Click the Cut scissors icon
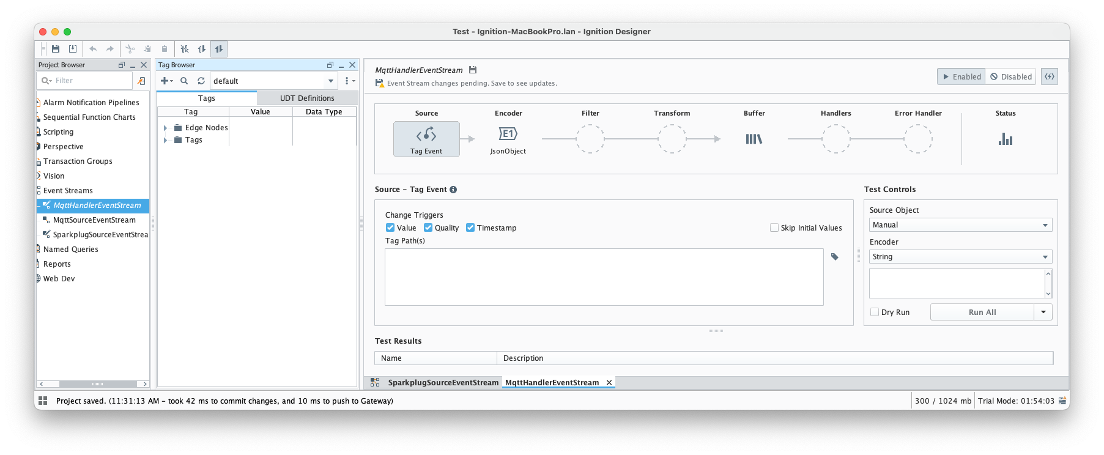Image resolution: width=1104 pixels, height=455 pixels. (130, 49)
